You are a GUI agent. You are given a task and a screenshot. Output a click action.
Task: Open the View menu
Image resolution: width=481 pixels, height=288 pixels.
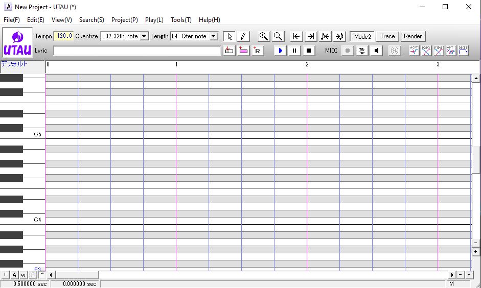(x=62, y=20)
